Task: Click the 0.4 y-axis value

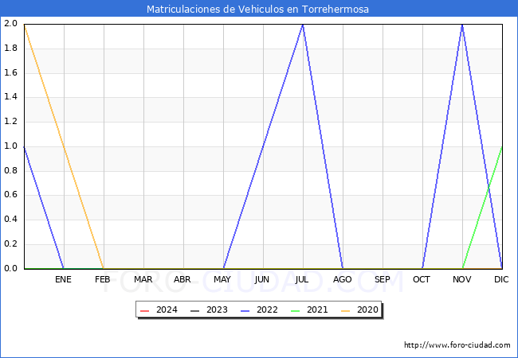Action: [10, 220]
